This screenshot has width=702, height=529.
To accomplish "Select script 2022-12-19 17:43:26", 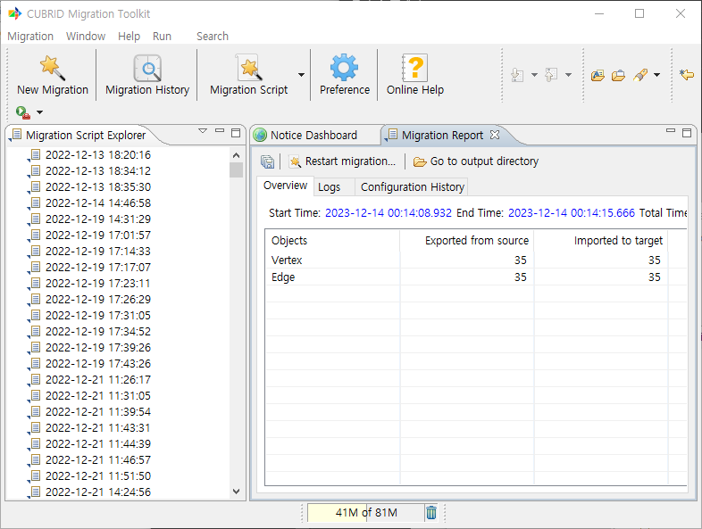I will point(98,364).
